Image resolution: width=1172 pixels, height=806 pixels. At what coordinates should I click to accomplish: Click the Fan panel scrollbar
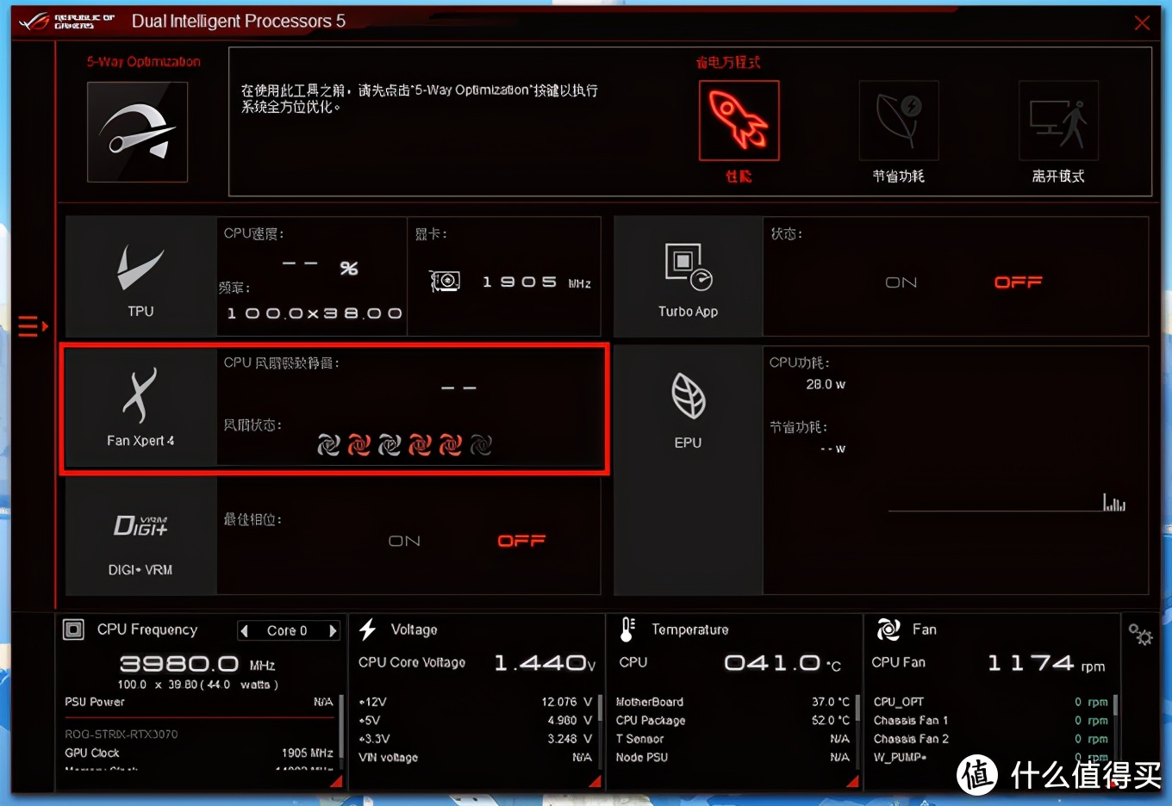click(1116, 705)
